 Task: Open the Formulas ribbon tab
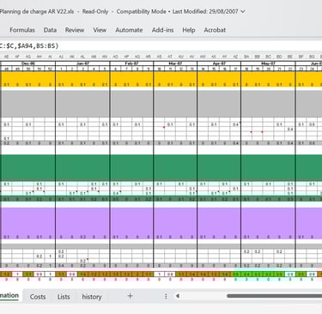(x=22, y=30)
